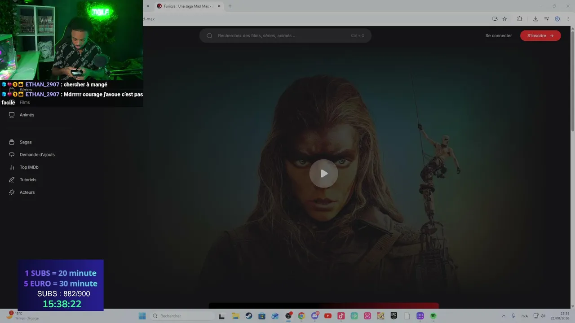575x323 pixels.
Task: Close the Furiosa browser tab
Action: [219, 6]
